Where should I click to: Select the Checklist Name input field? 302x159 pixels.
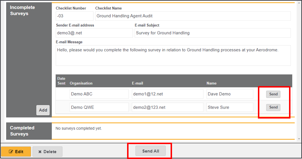[x=192, y=16]
